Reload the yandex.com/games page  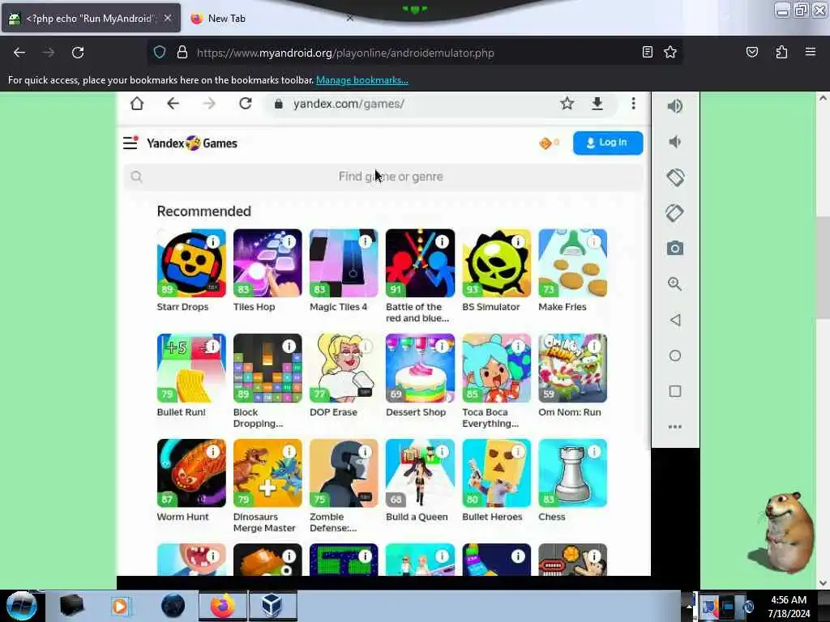tap(245, 104)
